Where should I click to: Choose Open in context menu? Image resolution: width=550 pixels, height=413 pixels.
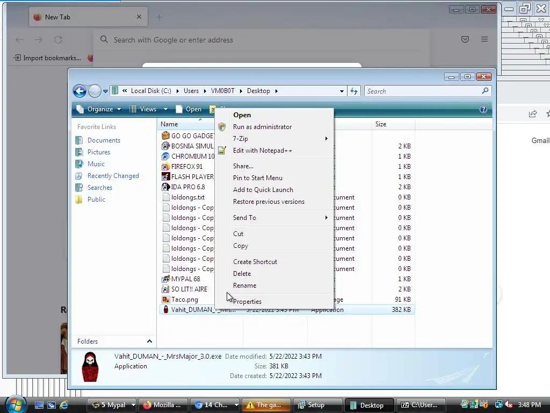click(x=242, y=115)
